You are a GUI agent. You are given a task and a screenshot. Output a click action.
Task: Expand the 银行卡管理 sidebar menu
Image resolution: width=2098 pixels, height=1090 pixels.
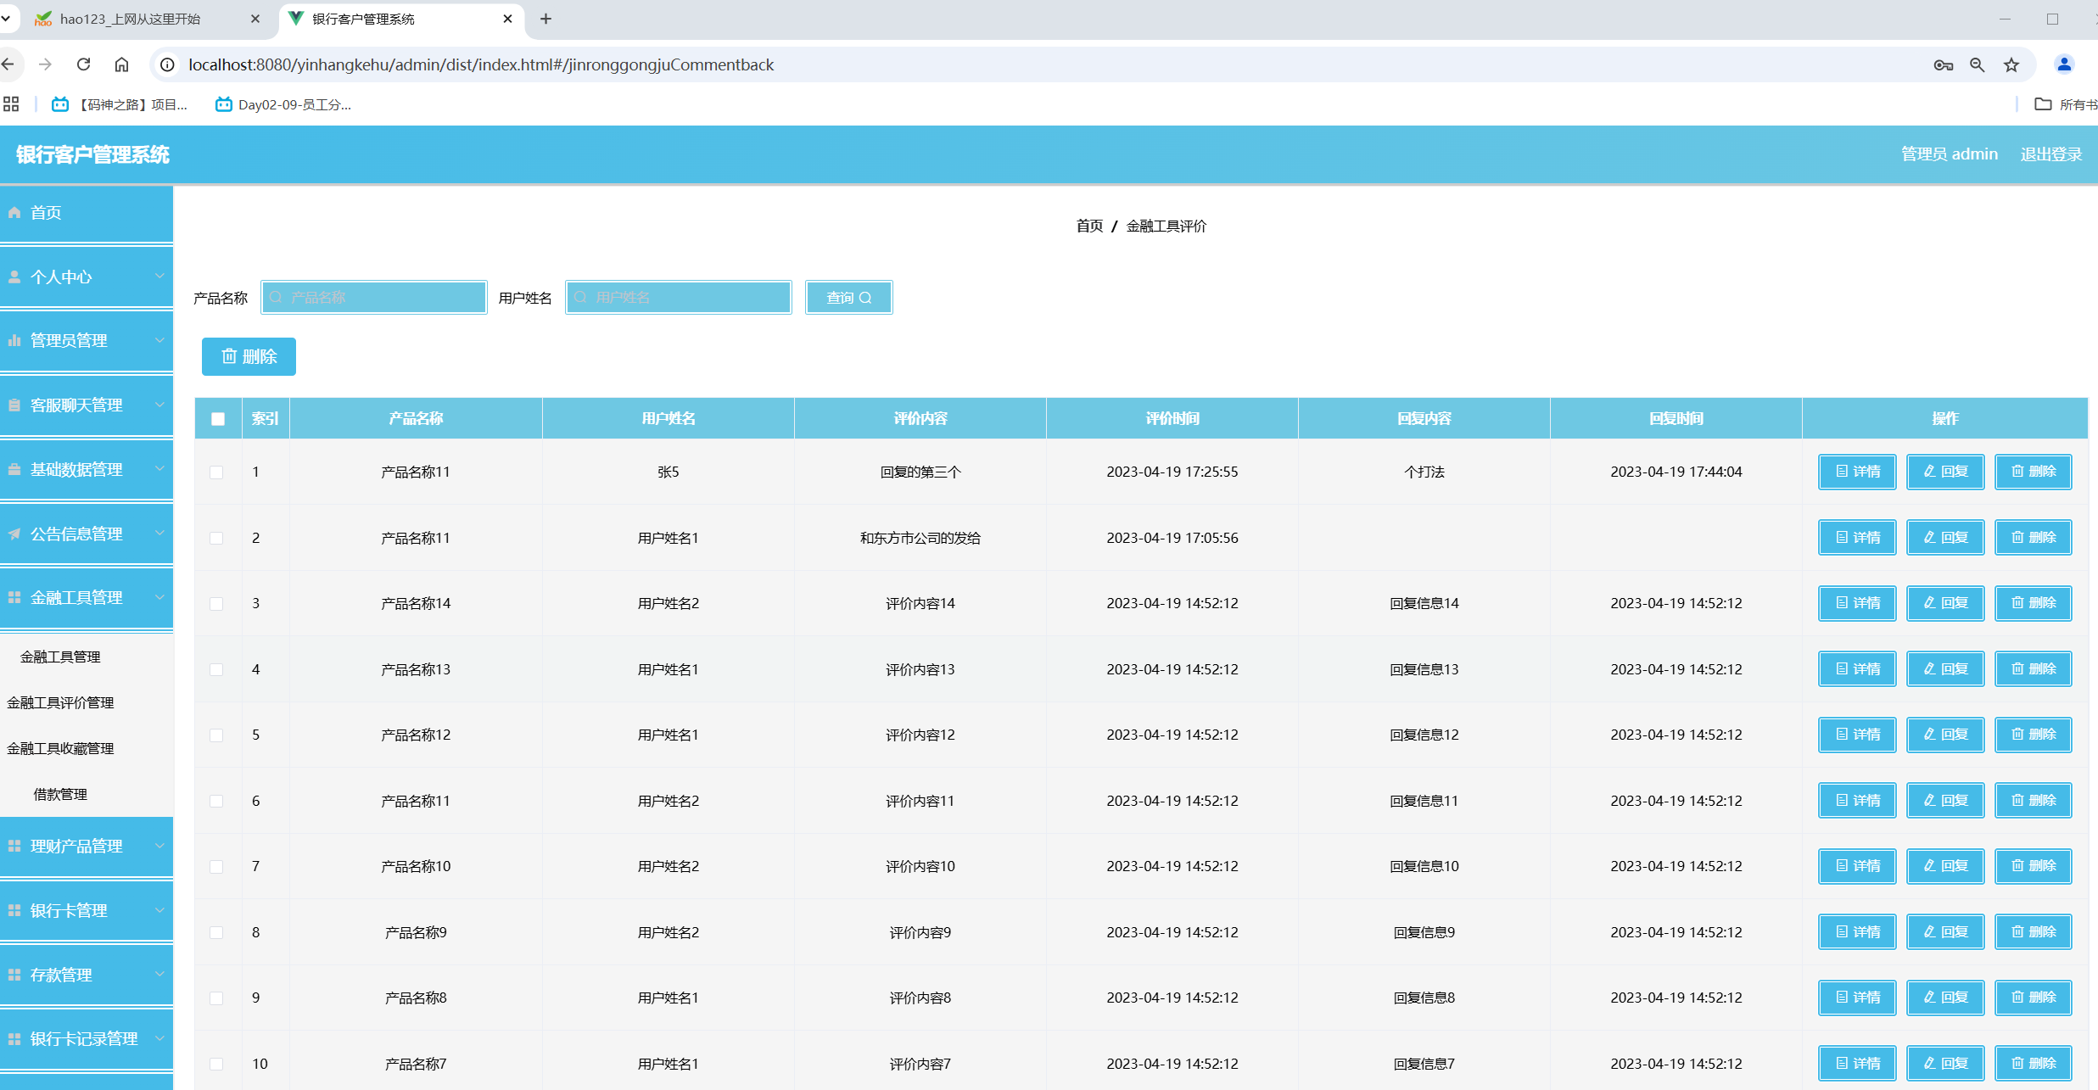click(87, 910)
